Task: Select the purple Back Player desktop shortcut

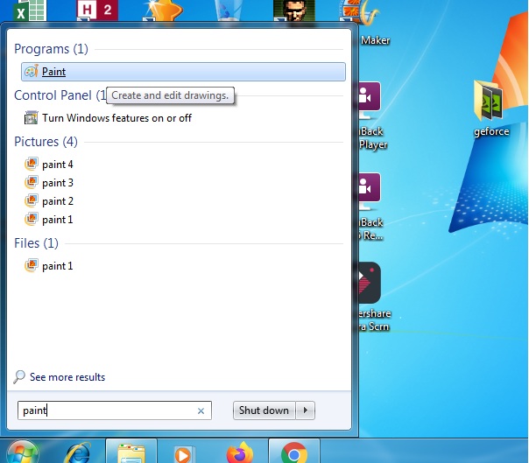Action: click(371, 116)
